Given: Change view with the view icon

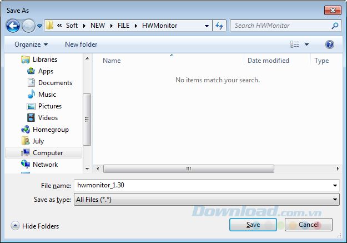Looking at the screenshot, I should (x=295, y=44).
